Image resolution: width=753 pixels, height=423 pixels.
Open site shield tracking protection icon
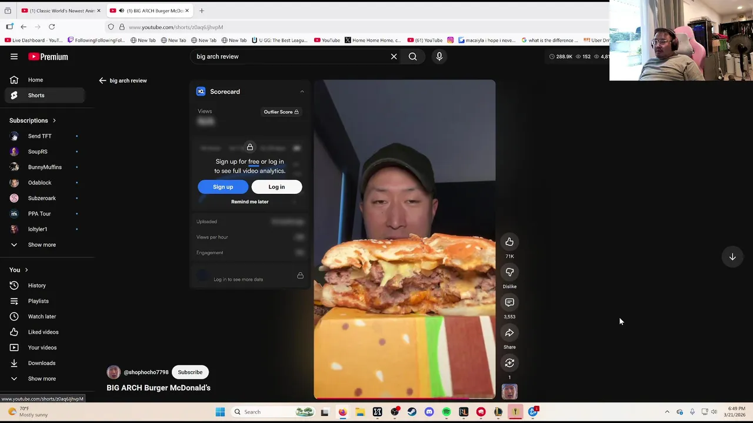tap(111, 27)
